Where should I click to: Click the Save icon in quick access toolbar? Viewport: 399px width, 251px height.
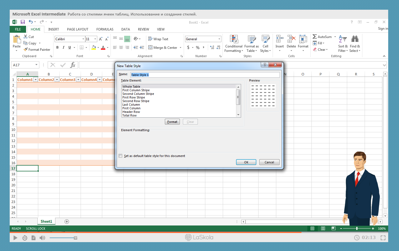pos(23,22)
